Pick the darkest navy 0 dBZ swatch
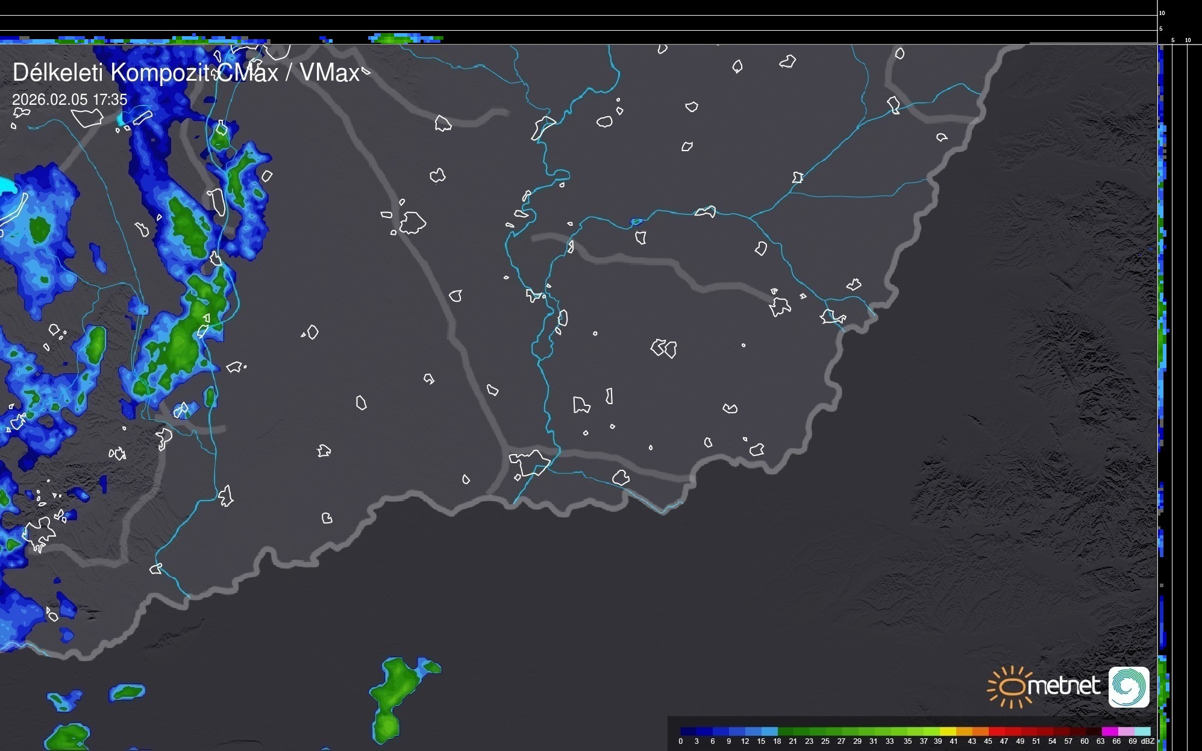The width and height of the screenshot is (1202, 751). pyautogui.click(x=688, y=731)
